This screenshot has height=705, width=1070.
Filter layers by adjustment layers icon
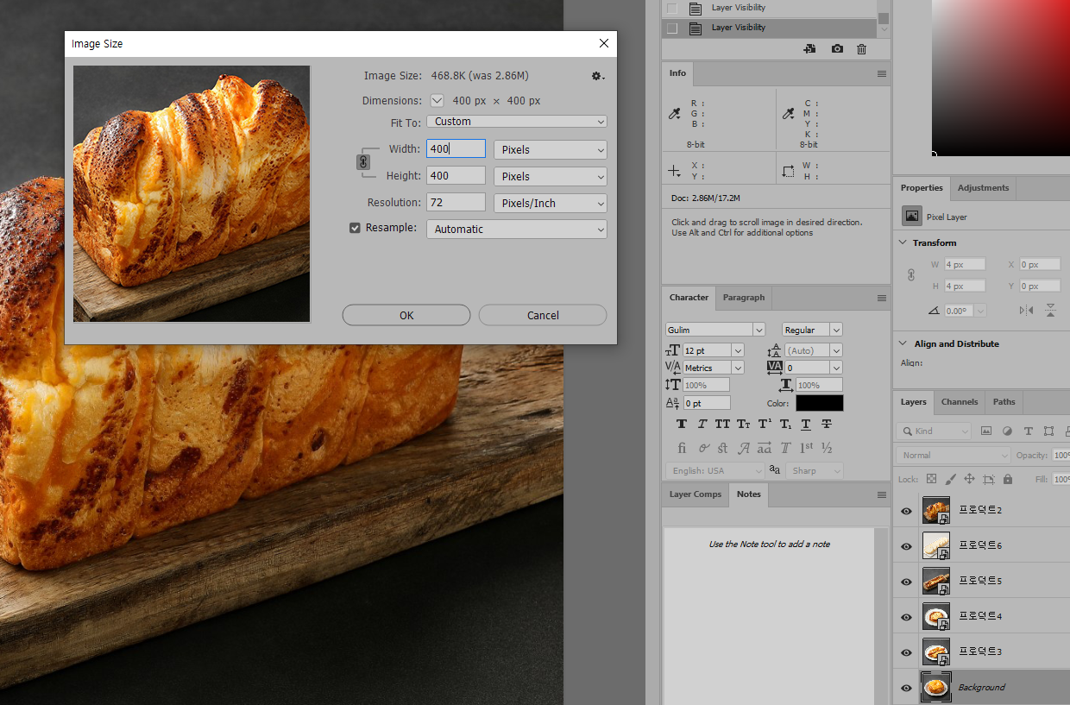tap(1007, 431)
